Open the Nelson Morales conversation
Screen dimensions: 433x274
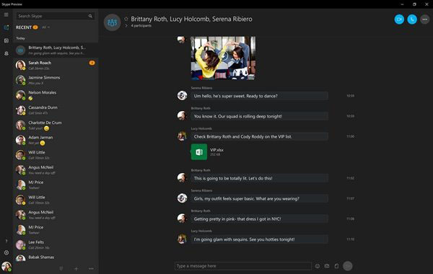coord(56,95)
